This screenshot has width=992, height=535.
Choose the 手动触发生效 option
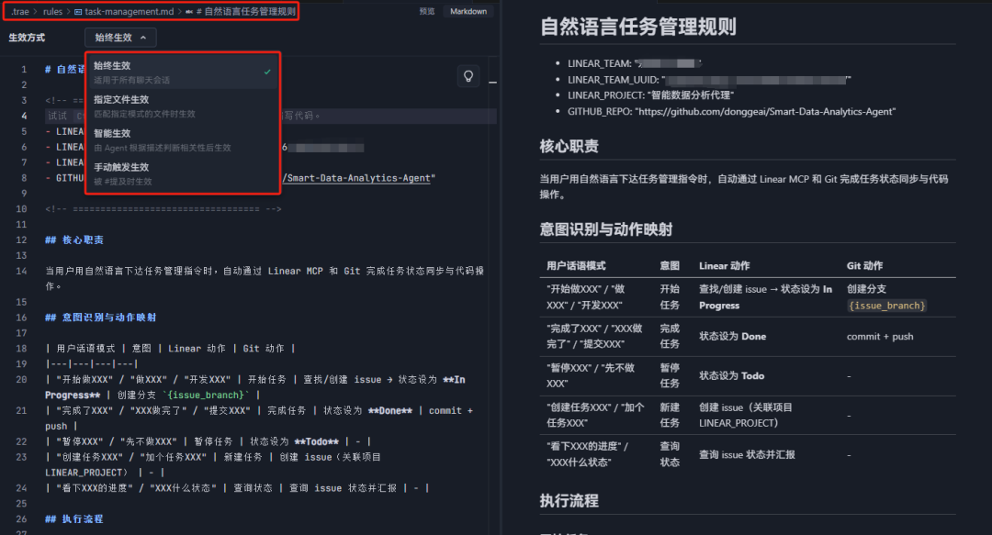(x=183, y=174)
